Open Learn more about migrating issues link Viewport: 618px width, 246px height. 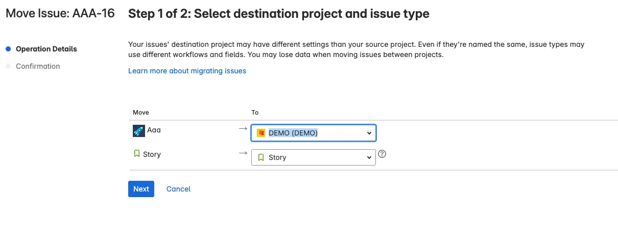pyautogui.click(x=187, y=71)
